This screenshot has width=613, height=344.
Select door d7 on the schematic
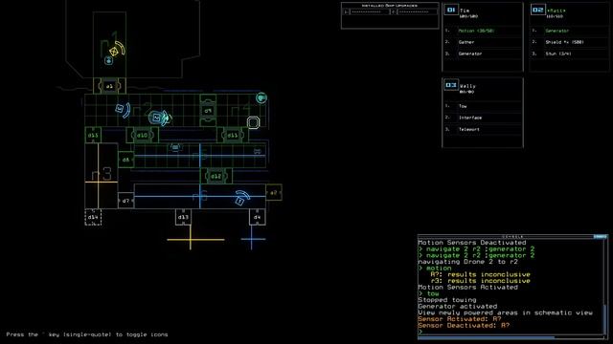(x=125, y=201)
